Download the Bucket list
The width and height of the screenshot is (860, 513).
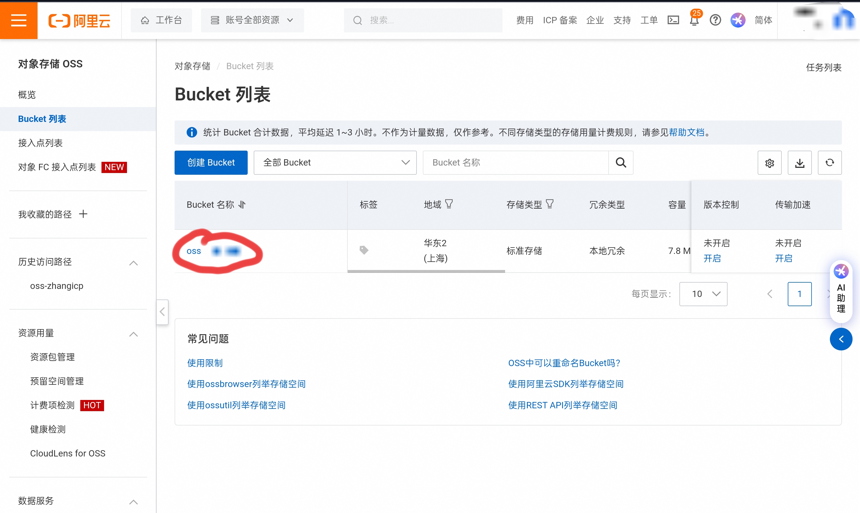[x=800, y=163]
